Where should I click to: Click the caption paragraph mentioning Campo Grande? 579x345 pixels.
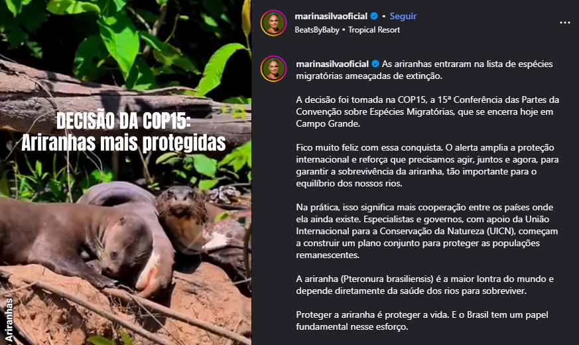click(x=427, y=111)
